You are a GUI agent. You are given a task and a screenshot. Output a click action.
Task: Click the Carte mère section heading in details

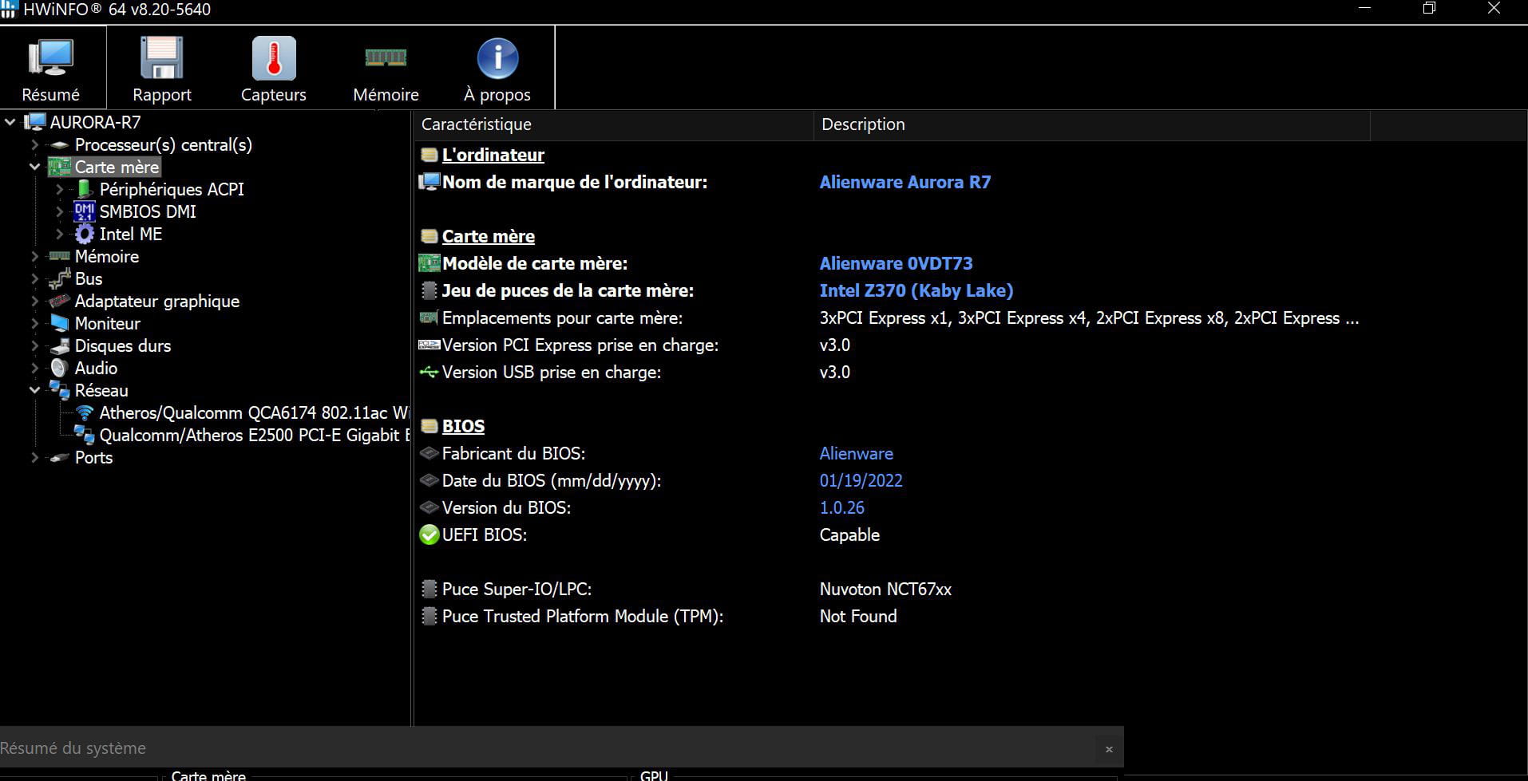click(489, 236)
